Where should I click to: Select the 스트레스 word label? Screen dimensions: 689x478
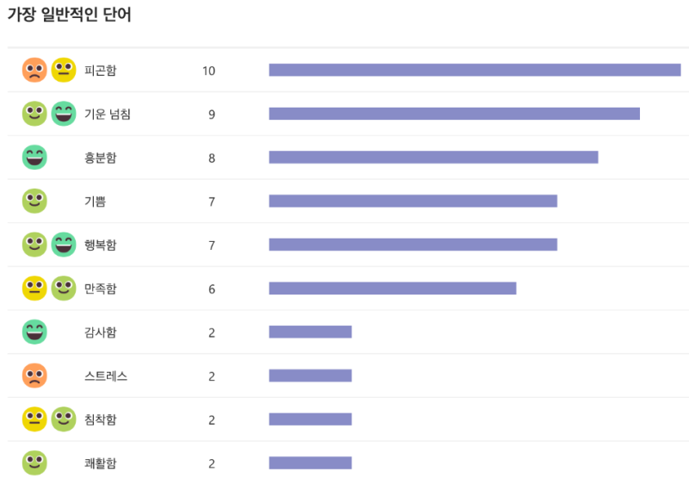106,376
